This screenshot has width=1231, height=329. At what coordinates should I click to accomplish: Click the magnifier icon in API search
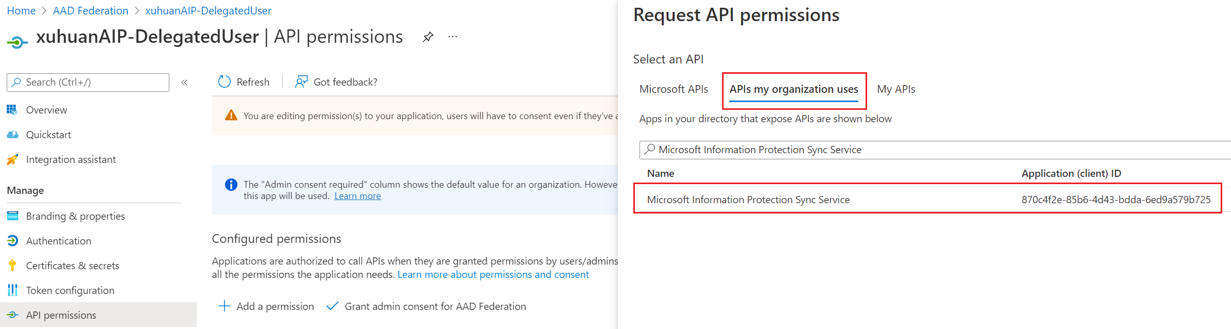click(x=650, y=150)
